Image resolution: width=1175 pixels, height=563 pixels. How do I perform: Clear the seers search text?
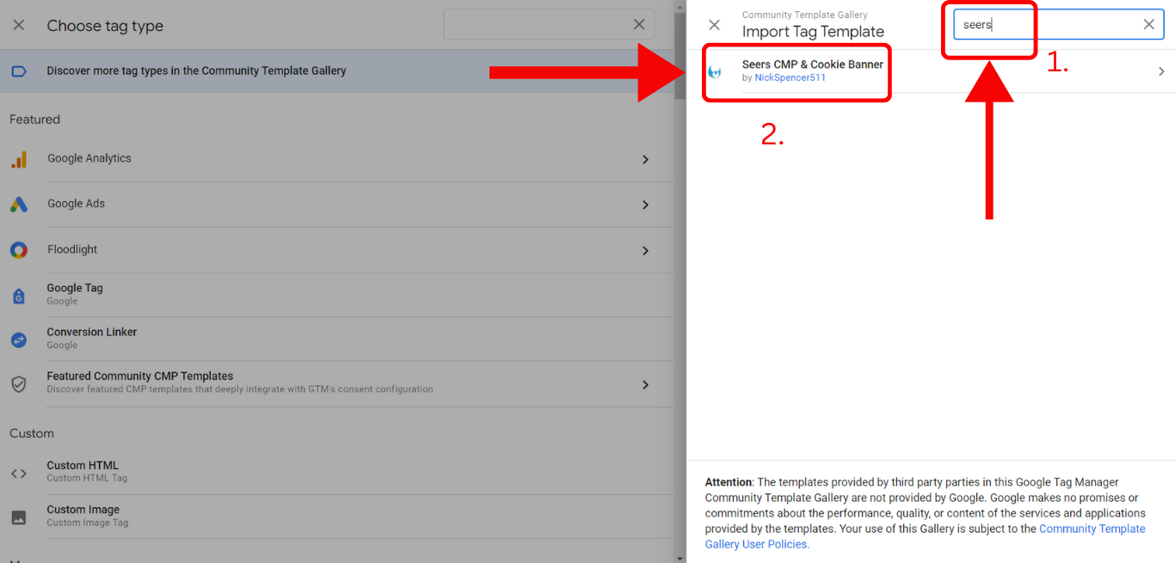1148,25
